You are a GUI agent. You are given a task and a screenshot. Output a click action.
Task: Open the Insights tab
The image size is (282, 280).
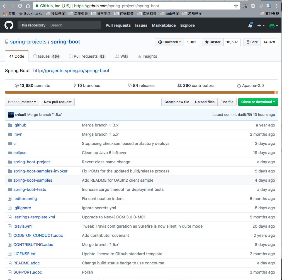click(147, 57)
